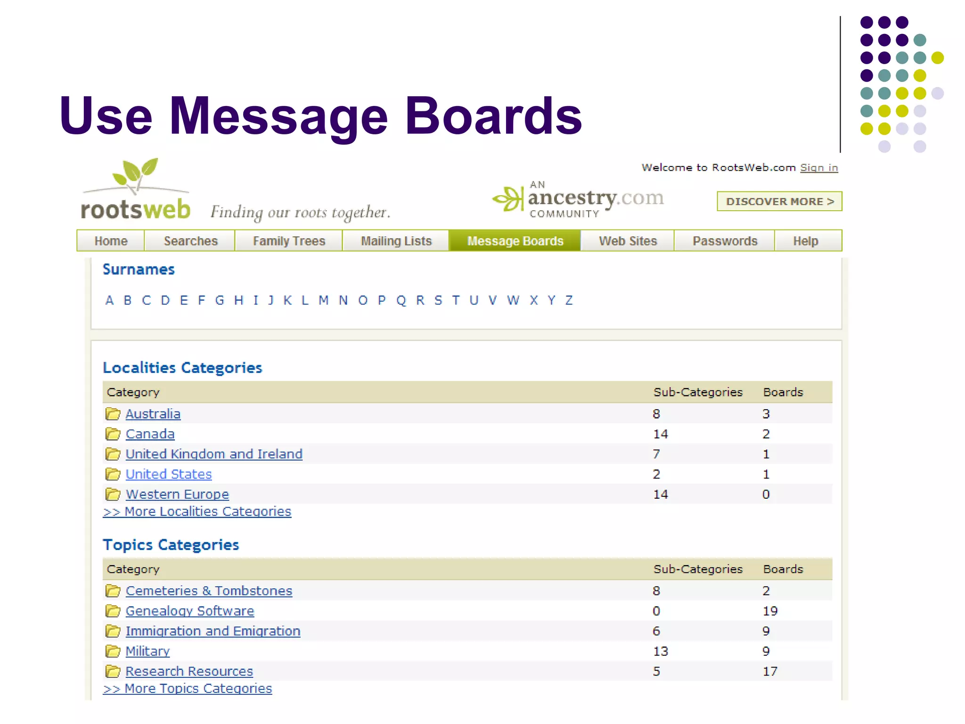
Task: Click folder icon beside Research Resources
Action: [x=113, y=671]
